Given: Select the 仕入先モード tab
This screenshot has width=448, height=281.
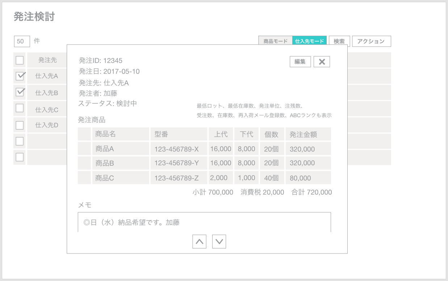Looking at the screenshot, I should [x=310, y=41].
